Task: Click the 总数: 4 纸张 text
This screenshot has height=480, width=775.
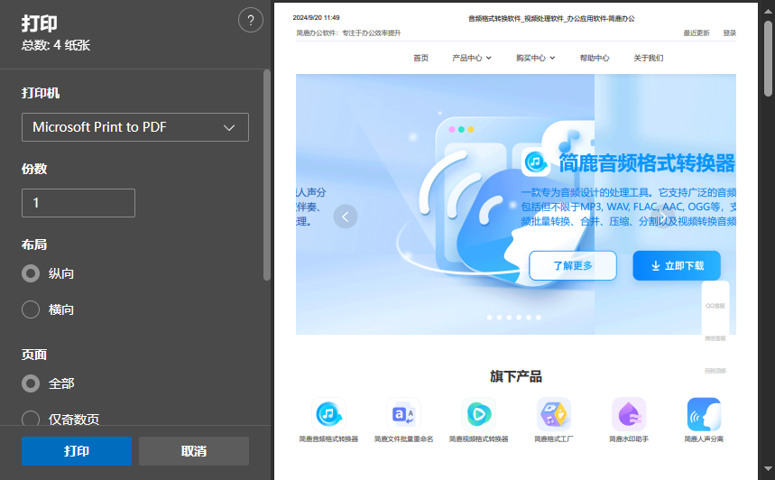Action: tap(56, 45)
